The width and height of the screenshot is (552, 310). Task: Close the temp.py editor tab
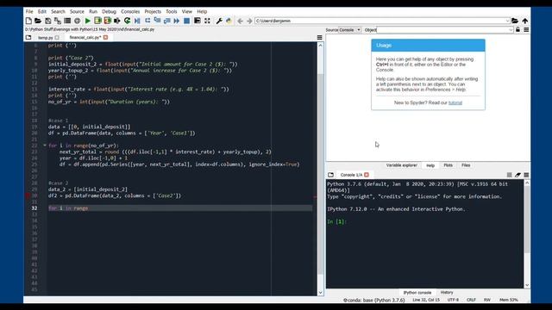57,38
